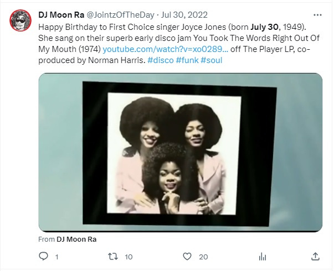Click the reply count 1
This screenshot has width=334, height=271.
click(56, 257)
